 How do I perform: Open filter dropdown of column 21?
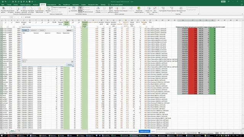point(109,27)
